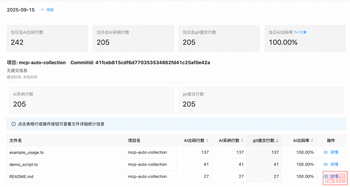This screenshot has height=187, width=350.
Task: Click eye icon for demo_script.ts row
Action: (326, 164)
